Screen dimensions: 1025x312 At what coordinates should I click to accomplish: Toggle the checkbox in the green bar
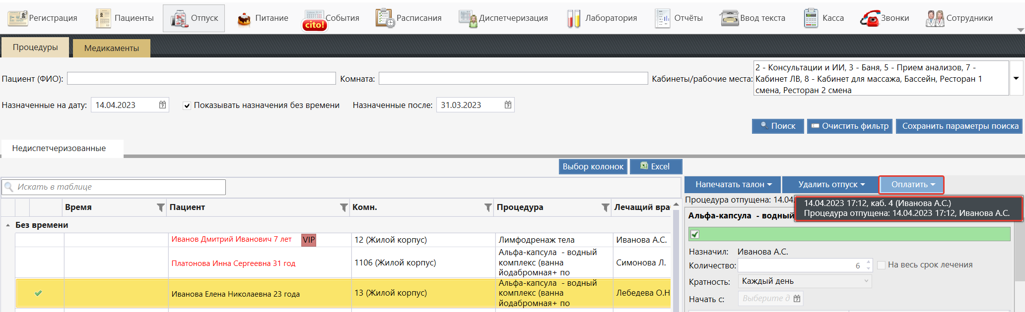click(x=695, y=234)
